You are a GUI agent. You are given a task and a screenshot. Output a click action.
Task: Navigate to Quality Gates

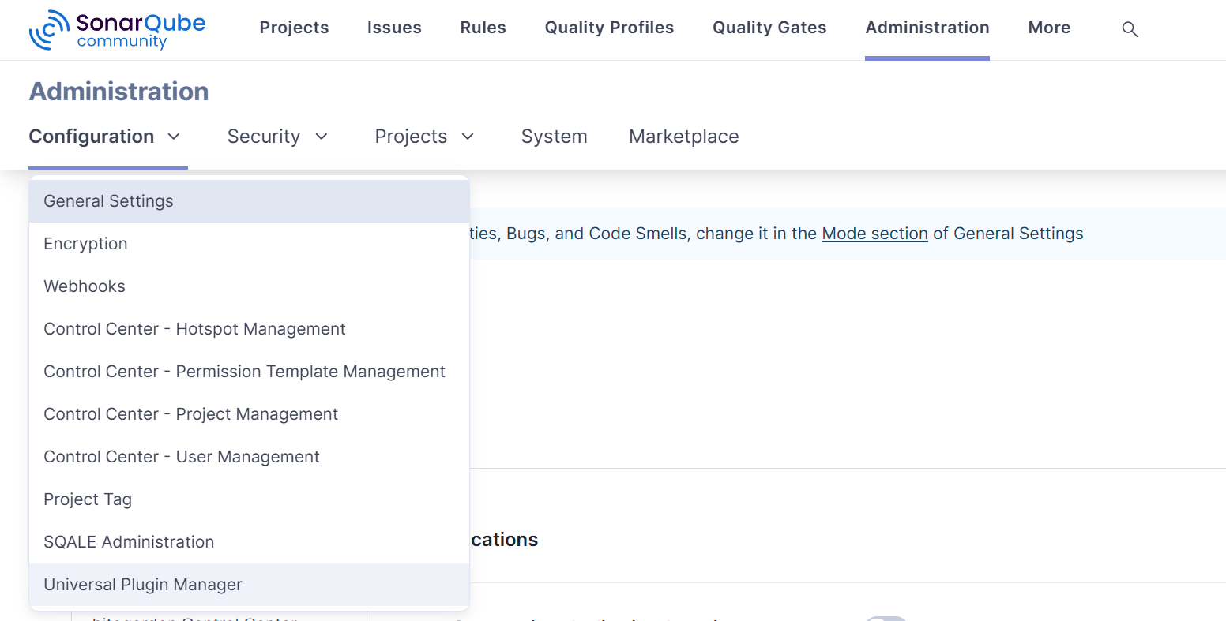[x=769, y=28]
